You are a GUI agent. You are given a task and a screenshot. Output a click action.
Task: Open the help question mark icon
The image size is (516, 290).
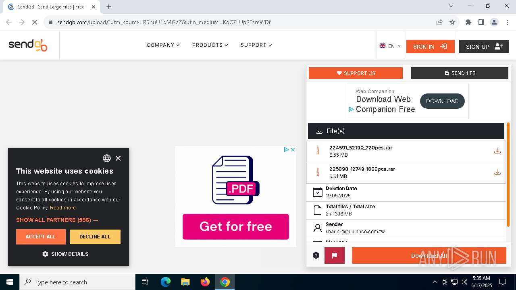[x=316, y=255]
